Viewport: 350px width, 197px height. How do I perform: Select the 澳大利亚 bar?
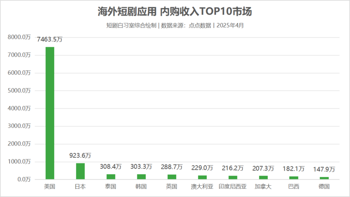point(202,177)
